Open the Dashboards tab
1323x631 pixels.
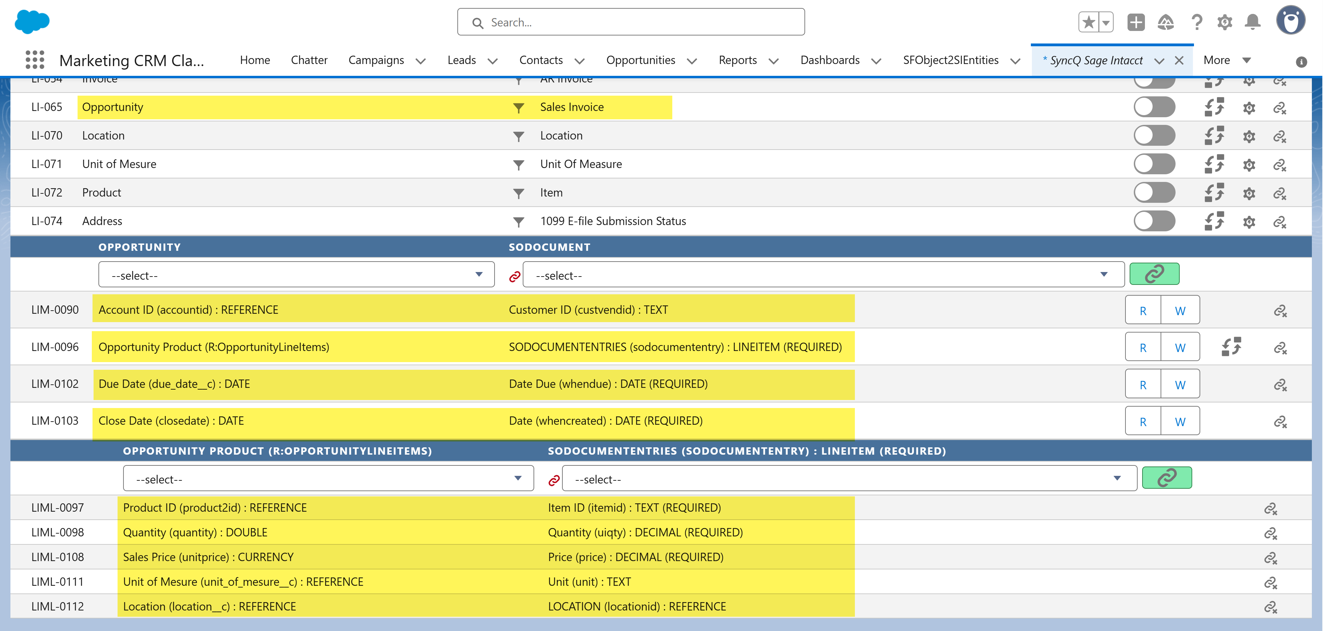[x=829, y=60]
